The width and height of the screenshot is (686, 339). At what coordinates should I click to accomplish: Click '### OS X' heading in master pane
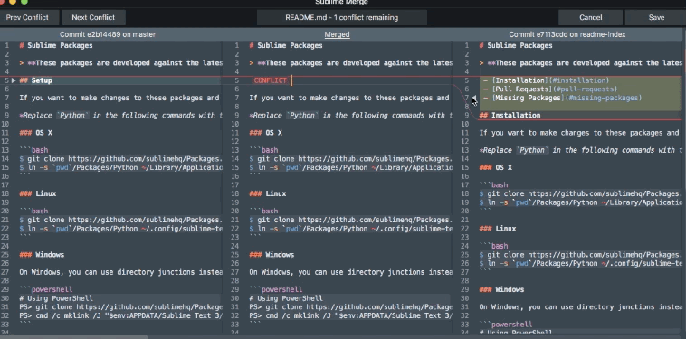click(35, 133)
